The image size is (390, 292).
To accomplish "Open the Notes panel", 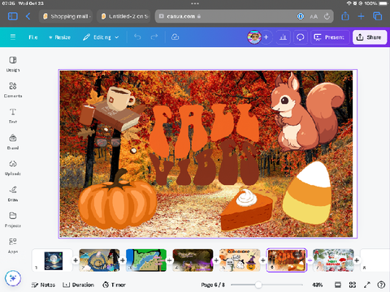I will (43, 285).
